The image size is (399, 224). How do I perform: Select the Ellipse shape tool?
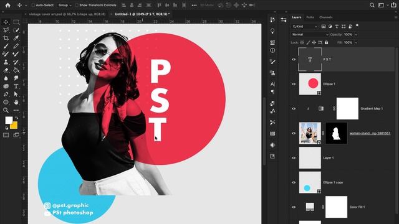point(6,102)
